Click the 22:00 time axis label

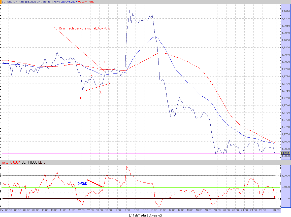pos(263,210)
